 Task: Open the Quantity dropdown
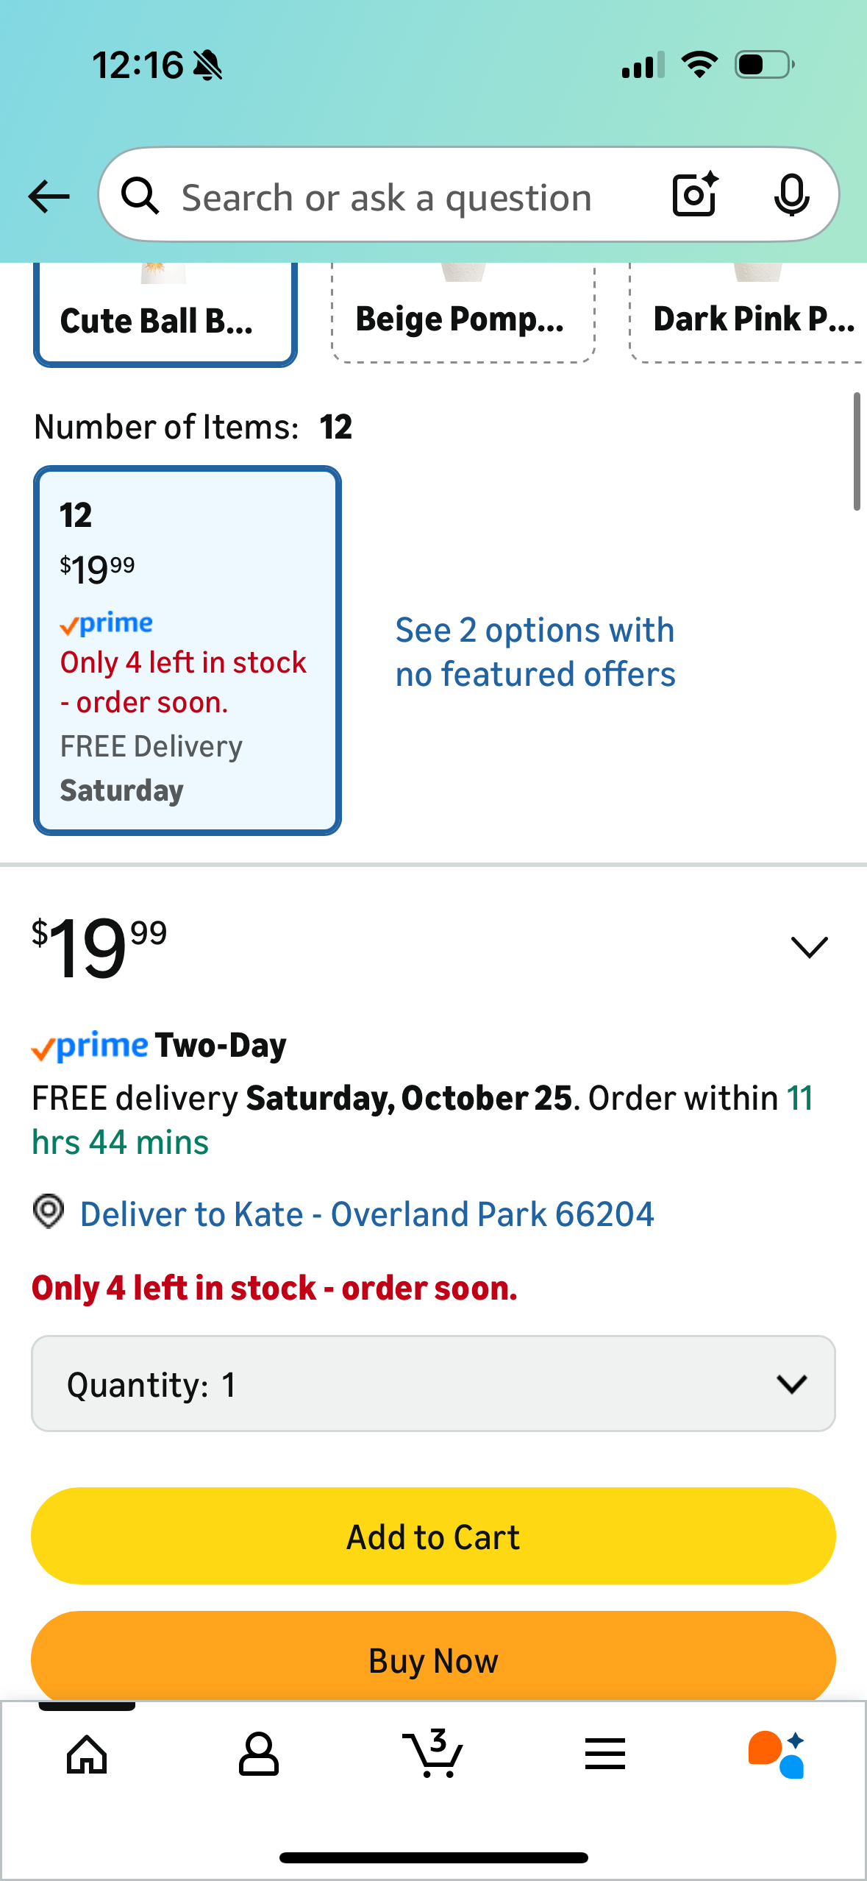(x=433, y=1384)
